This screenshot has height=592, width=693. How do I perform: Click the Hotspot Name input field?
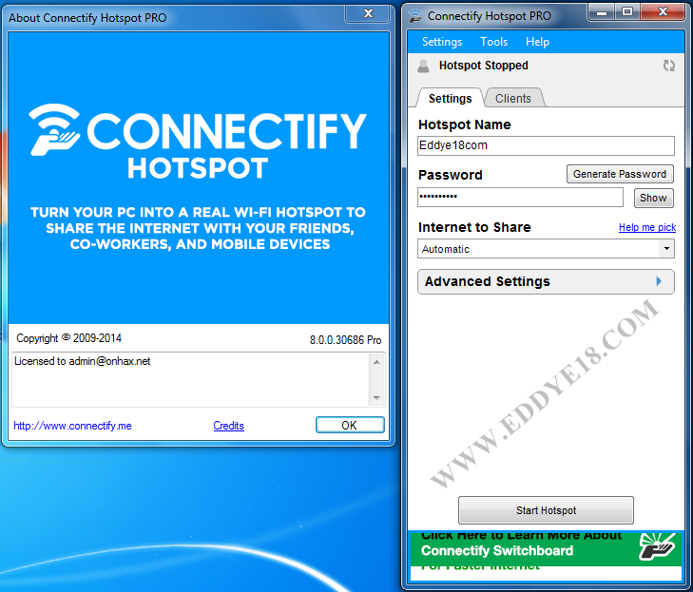coord(546,145)
